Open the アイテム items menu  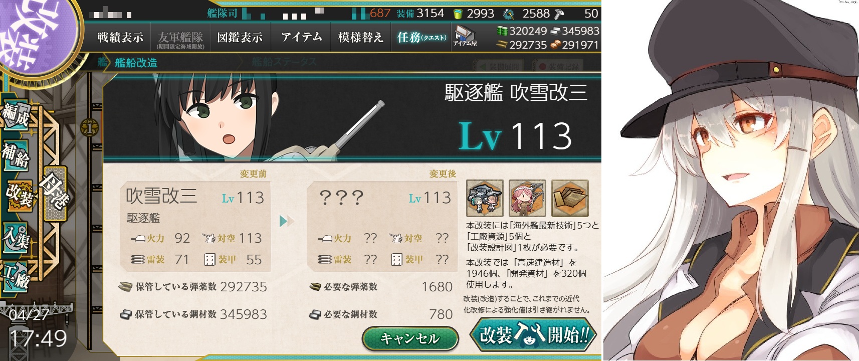click(301, 37)
